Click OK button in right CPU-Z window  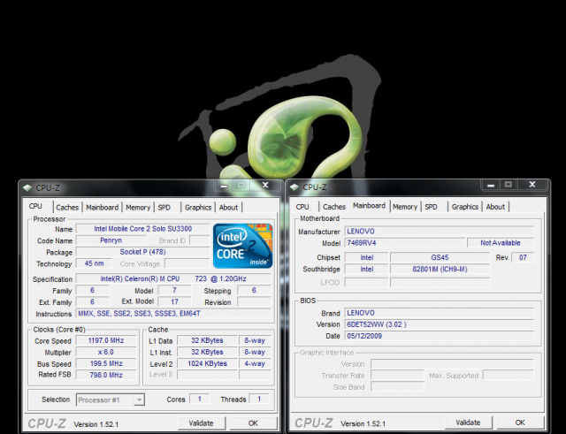[x=520, y=423]
